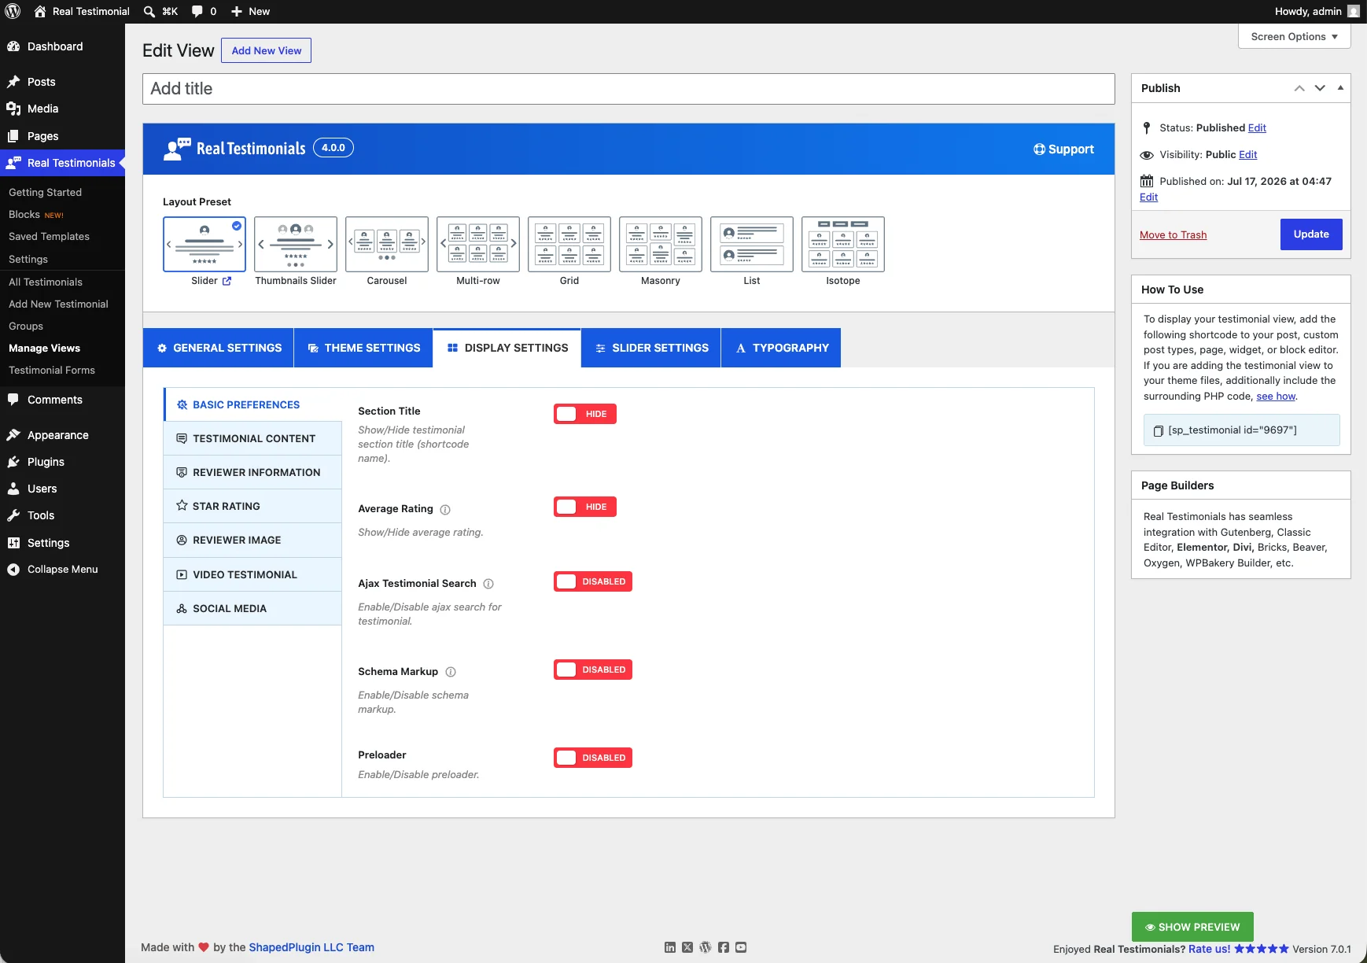Collapse the Publish panel with triangle toggle
This screenshot has width=1367, height=963.
[1340, 88]
